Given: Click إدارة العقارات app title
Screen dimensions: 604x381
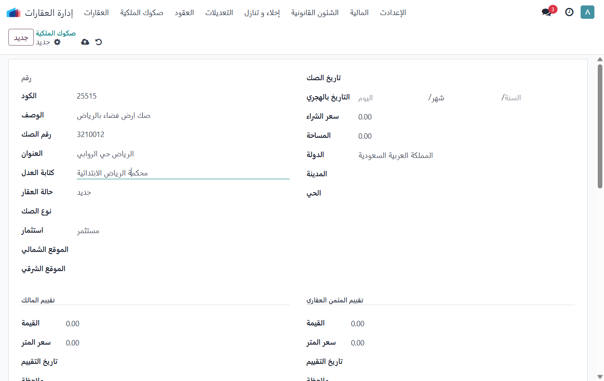Looking at the screenshot, I should 49,13.
